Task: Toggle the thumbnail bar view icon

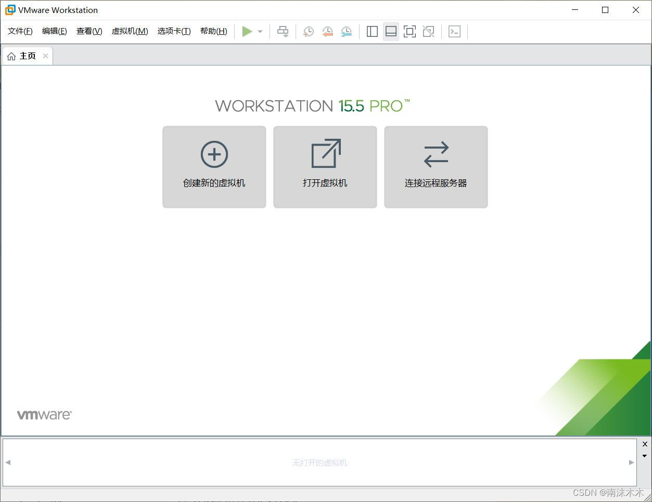Action: 391,32
